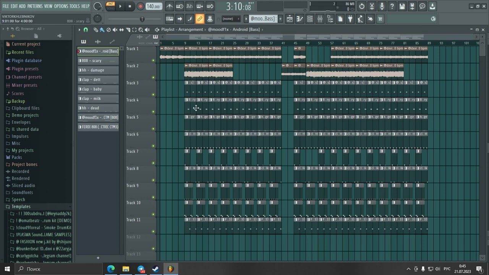Open the TOOLS menu
The width and height of the screenshot is (489, 275).
click(74, 6)
